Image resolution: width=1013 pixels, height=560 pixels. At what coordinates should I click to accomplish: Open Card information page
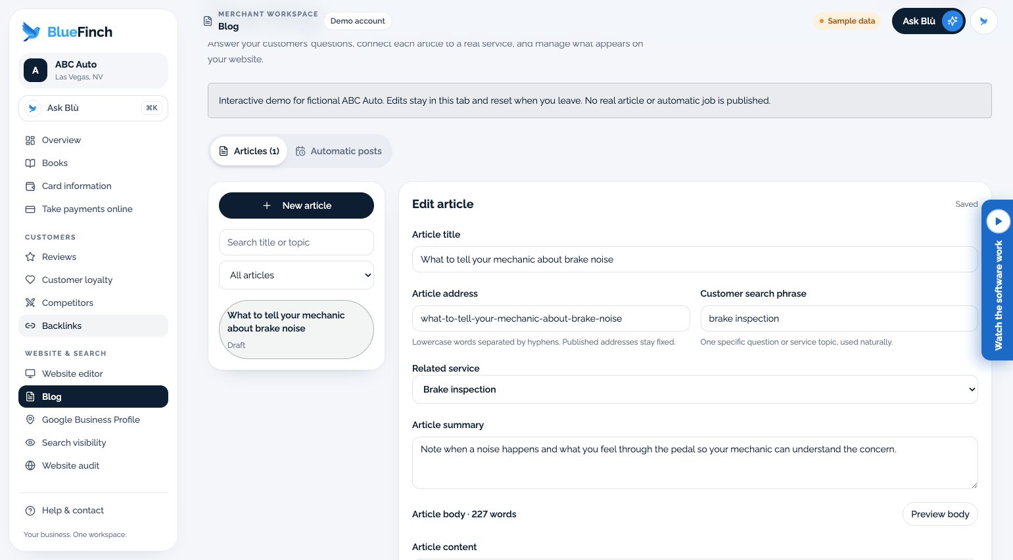(93, 186)
